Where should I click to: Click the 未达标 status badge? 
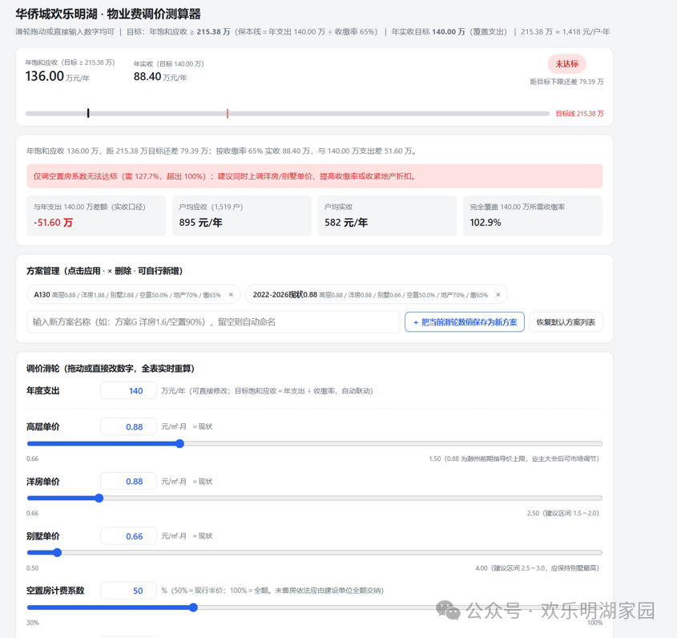(566, 64)
